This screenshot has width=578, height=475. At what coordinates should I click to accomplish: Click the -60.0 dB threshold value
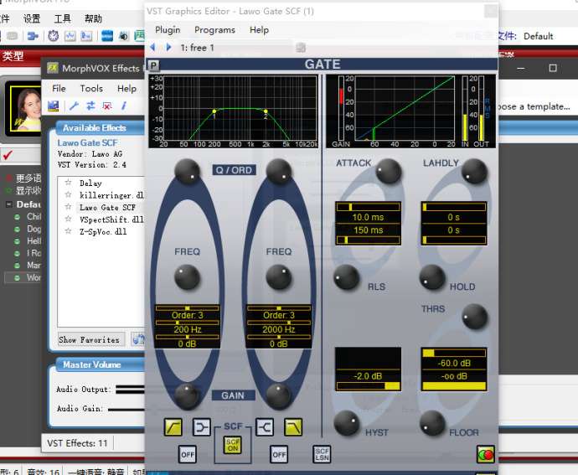click(x=454, y=363)
